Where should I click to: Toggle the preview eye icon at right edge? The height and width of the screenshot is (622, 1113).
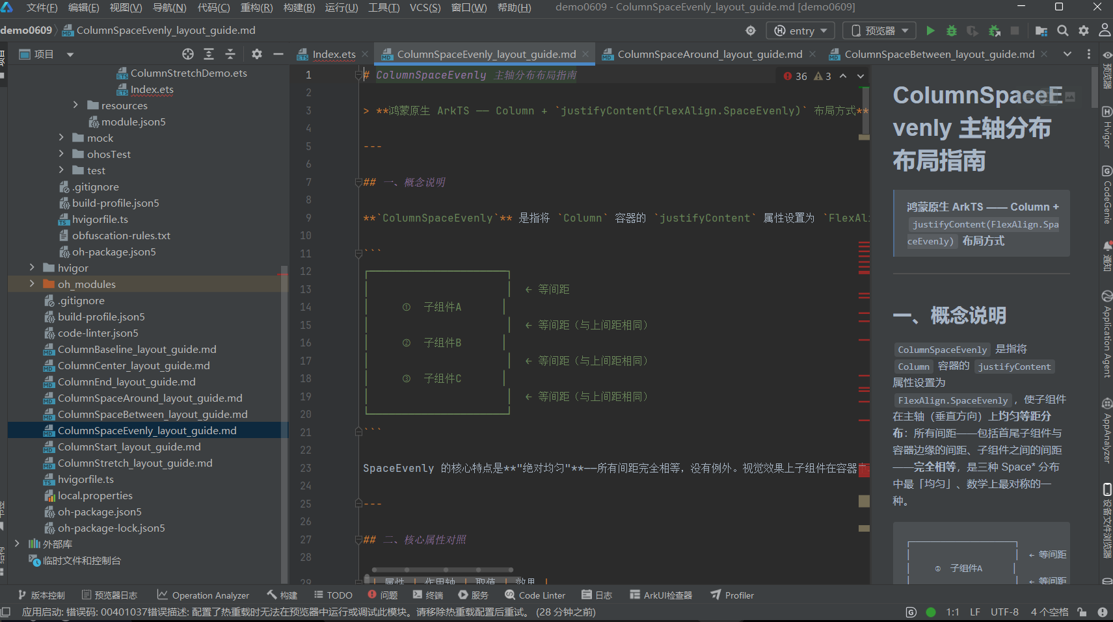pos(1106,55)
